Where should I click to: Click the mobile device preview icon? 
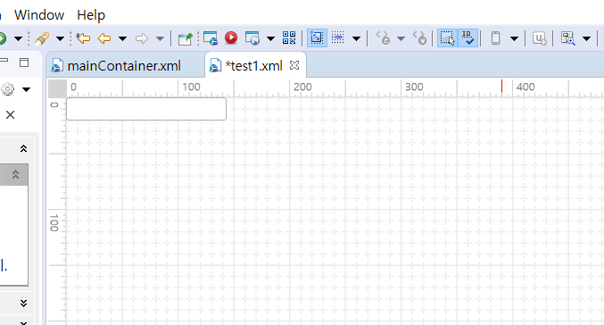pos(495,38)
